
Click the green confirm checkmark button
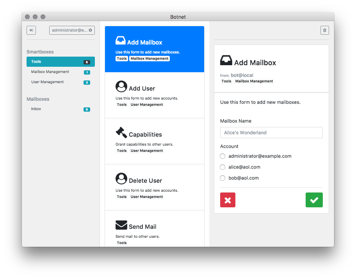[x=314, y=200]
